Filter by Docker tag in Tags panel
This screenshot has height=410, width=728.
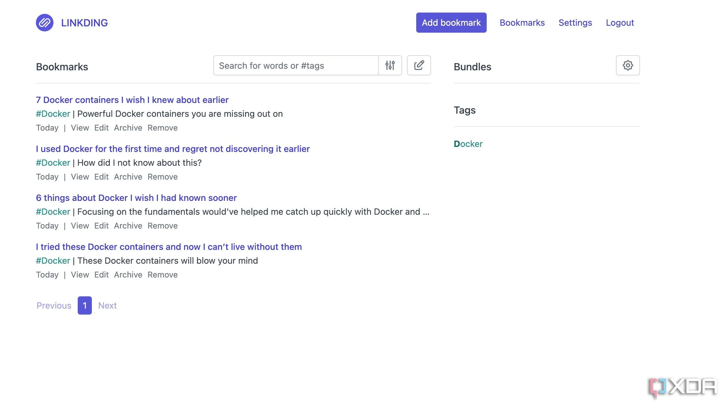(468, 144)
